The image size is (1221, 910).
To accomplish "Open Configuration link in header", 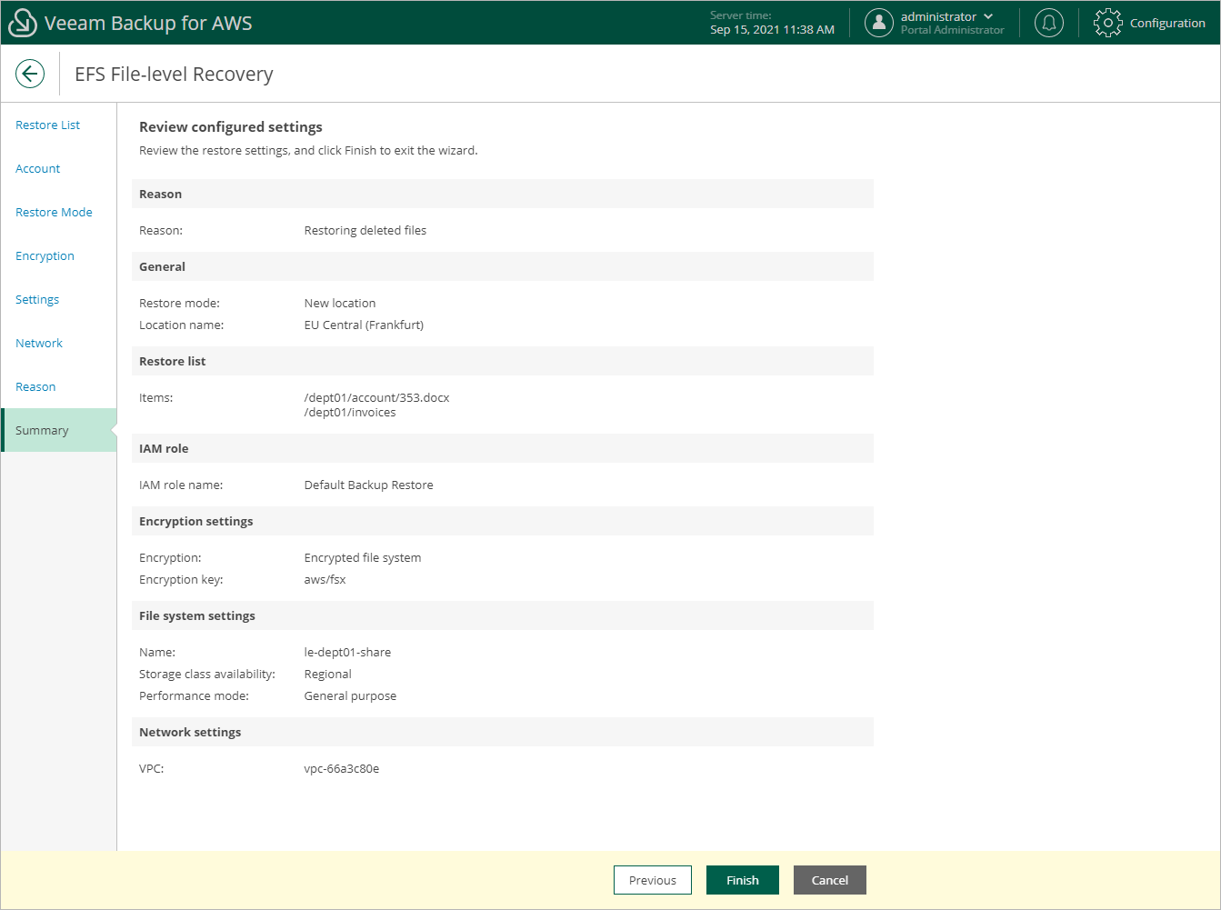I will coord(1167,24).
